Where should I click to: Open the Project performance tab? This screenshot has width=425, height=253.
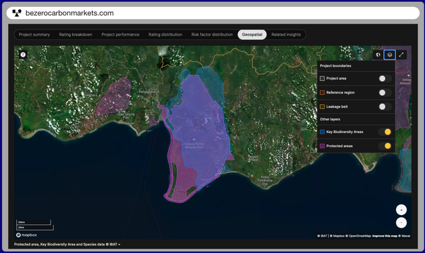[120, 34]
